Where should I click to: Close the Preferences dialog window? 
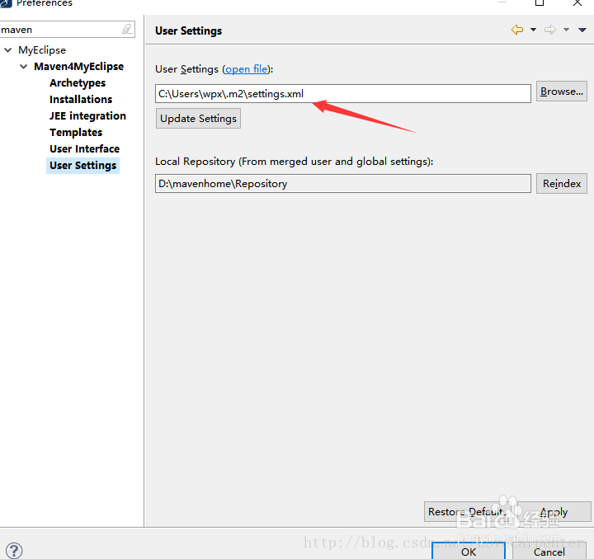pos(577,3)
